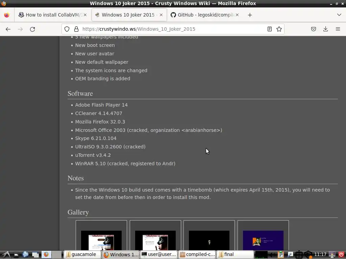346x259 pixels.
Task: Click 'CCleaner 4.14.4707' list item
Action: click(99, 113)
